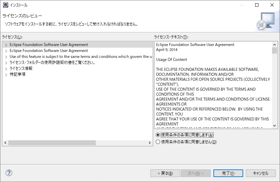Click the license list right scroll arrow
280x182 pixels.
(150, 143)
